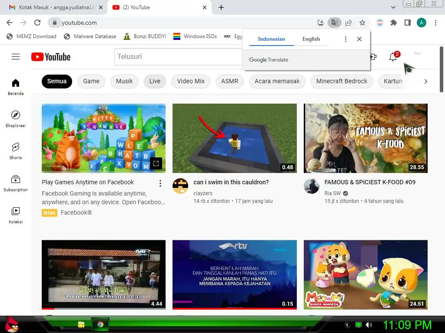This screenshot has height=333, width=445.
Task: Toggle the Chrome side panel icon
Action: coord(408,23)
